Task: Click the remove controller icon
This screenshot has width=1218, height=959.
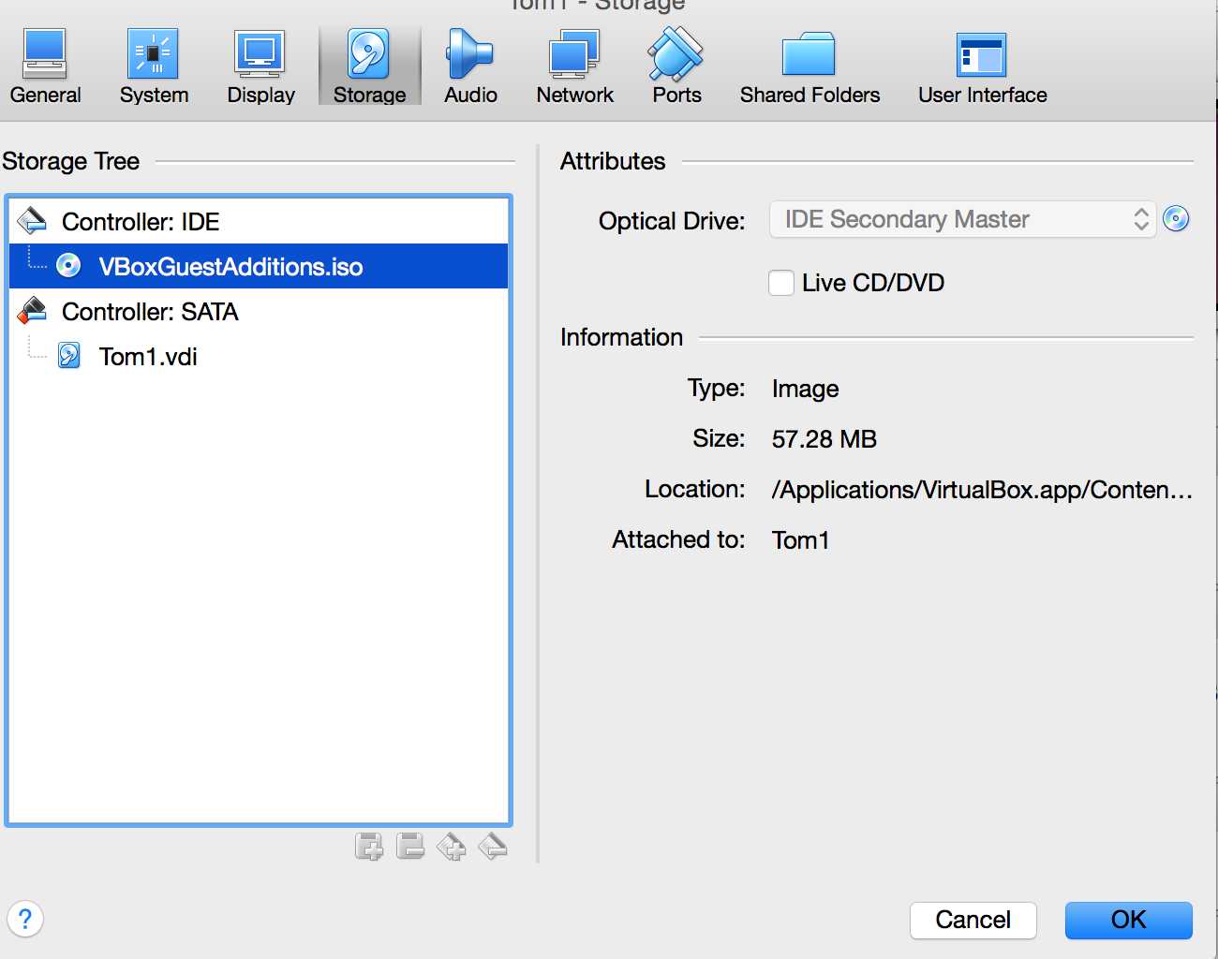Action: coord(493,847)
